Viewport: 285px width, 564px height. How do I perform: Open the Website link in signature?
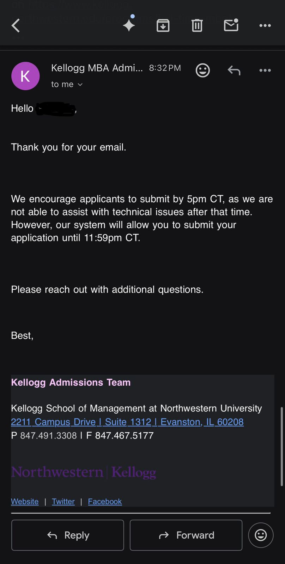click(x=25, y=501)
